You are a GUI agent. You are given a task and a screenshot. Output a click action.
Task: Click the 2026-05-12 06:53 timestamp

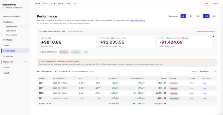tap(60, 98)
